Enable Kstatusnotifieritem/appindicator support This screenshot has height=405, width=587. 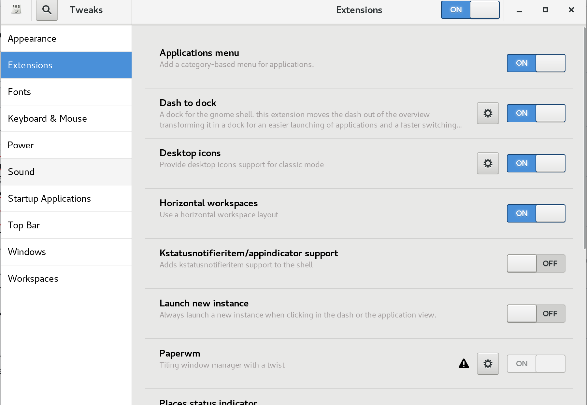pyautogui.click(x=536, y=263)
